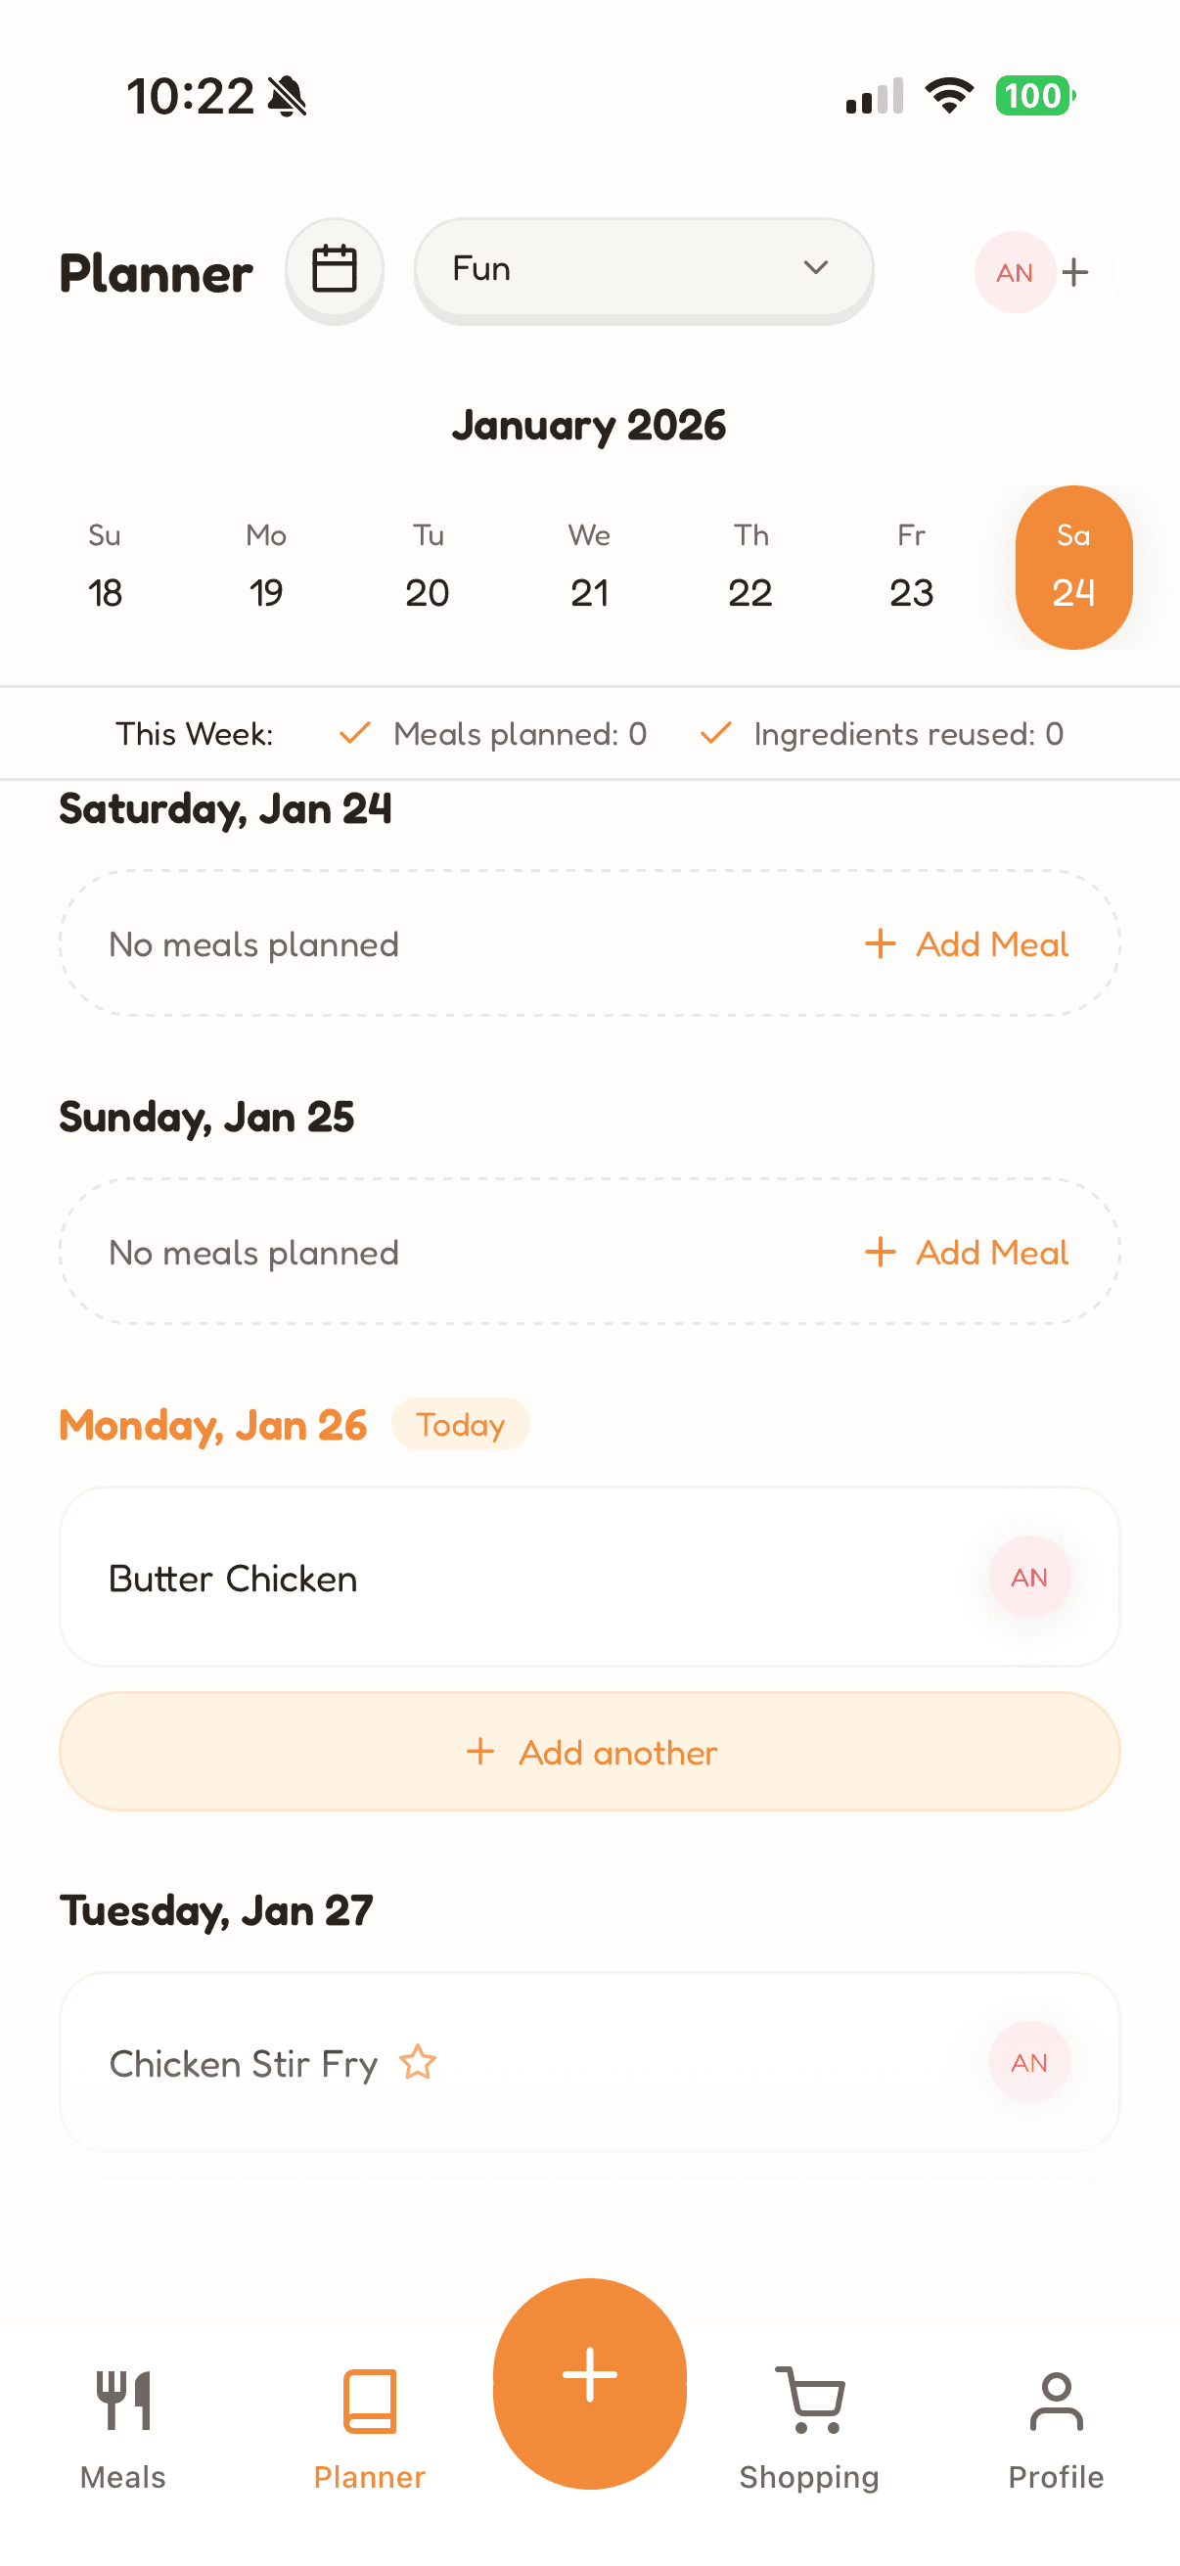Tap the AN avatar on Butter Chicken

point(1028,1577)
